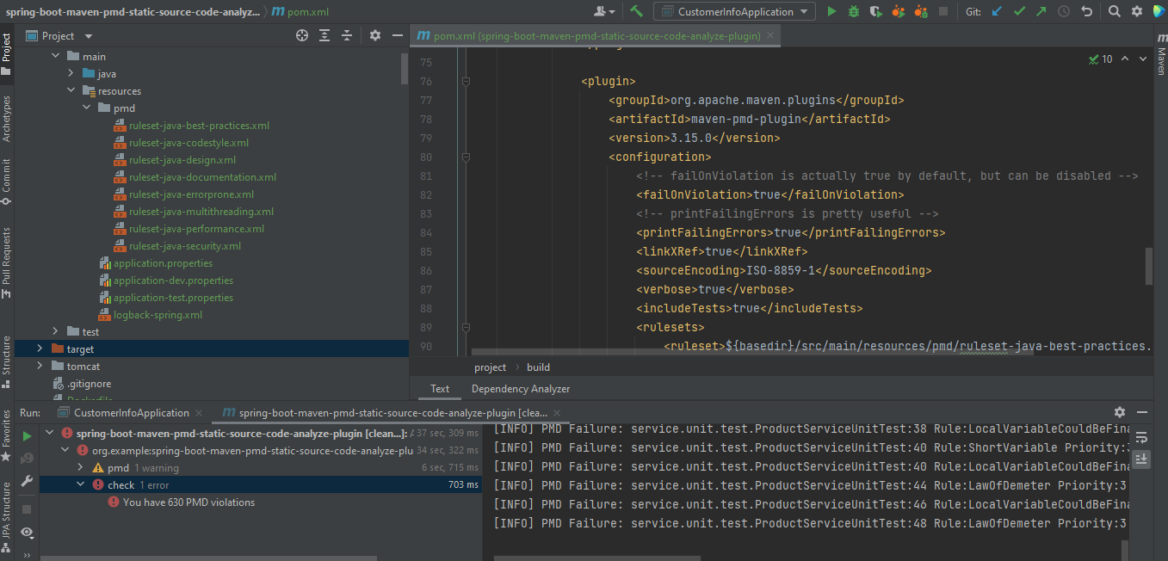Push commits with Git green arrow
Screen dimensions: 1168x561
1042,11
